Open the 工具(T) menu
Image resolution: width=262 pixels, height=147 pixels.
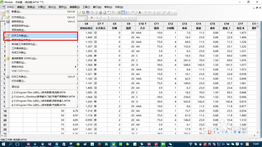(86, 7)
